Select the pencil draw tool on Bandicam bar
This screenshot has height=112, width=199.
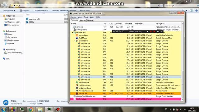tap(147, 31)
